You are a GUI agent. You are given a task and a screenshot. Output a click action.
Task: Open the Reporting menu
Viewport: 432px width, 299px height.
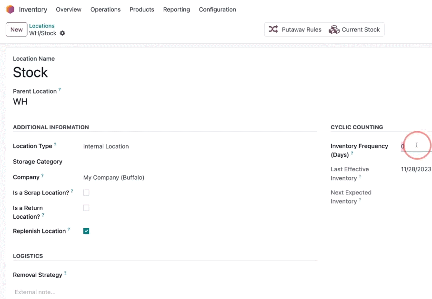(176, 10)
